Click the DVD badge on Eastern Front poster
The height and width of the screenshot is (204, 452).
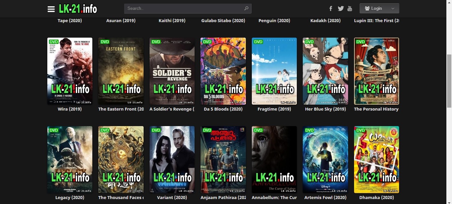(105, 42)
